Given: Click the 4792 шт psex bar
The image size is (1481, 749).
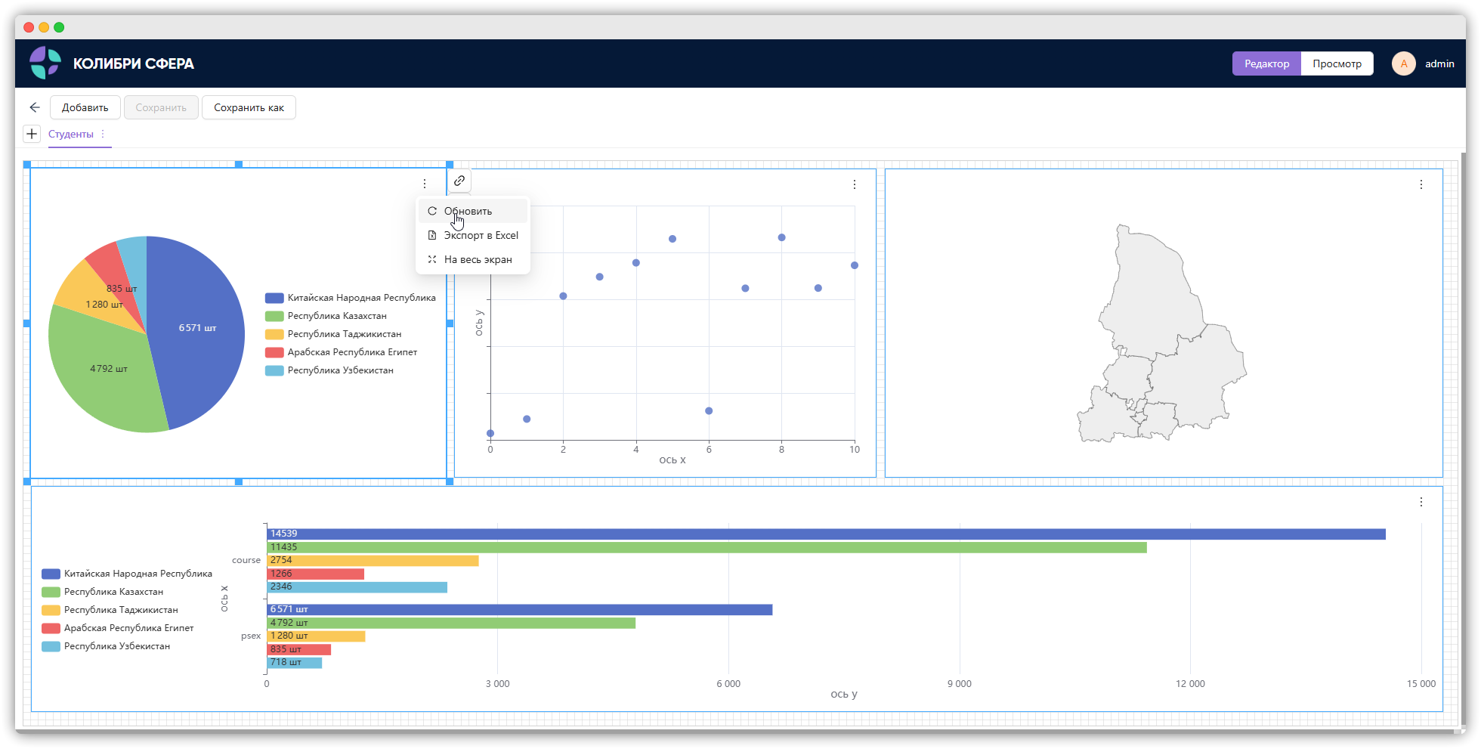Looking at the screenshot, I should pyautogui.click(x=451, y=623).
